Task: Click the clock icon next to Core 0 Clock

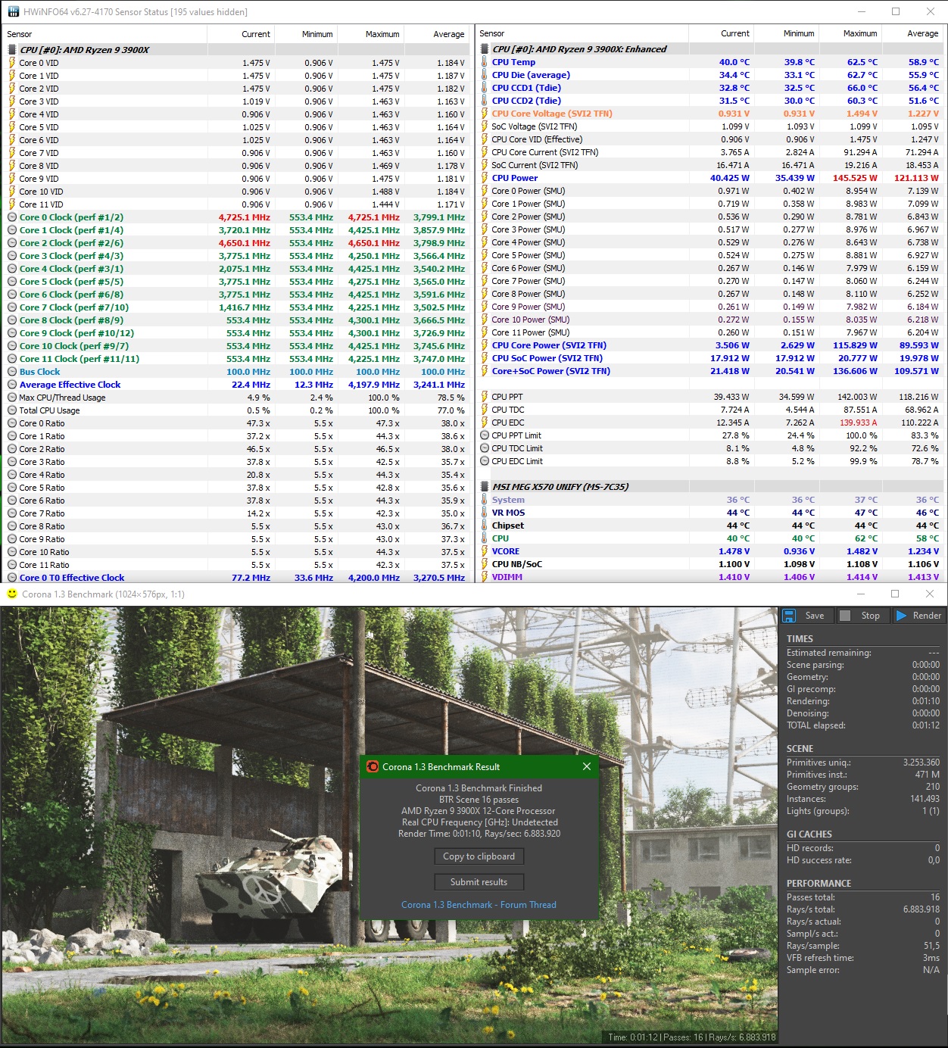Action: 12,217
